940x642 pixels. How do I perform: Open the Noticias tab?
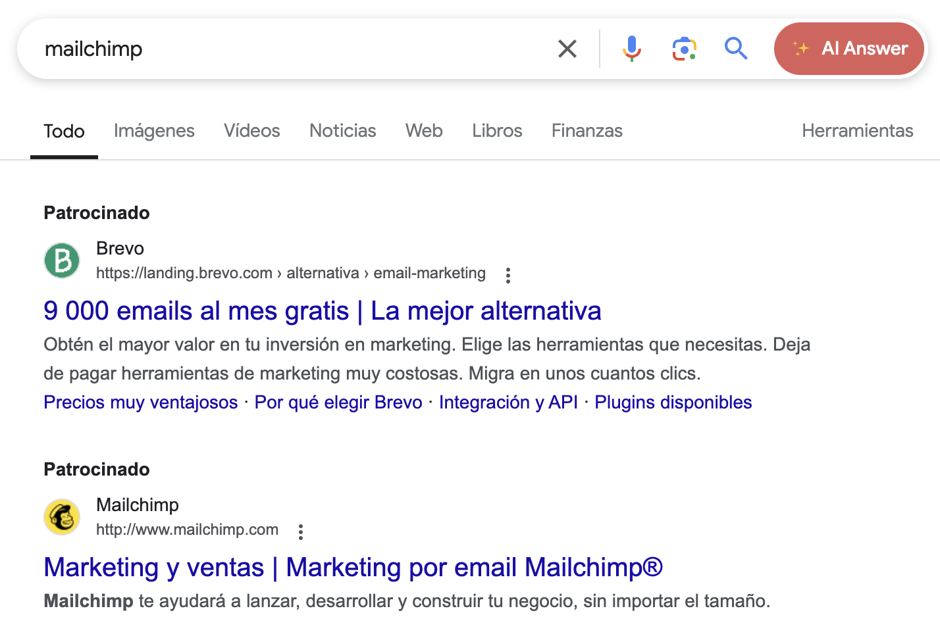(x=342, y=131)
